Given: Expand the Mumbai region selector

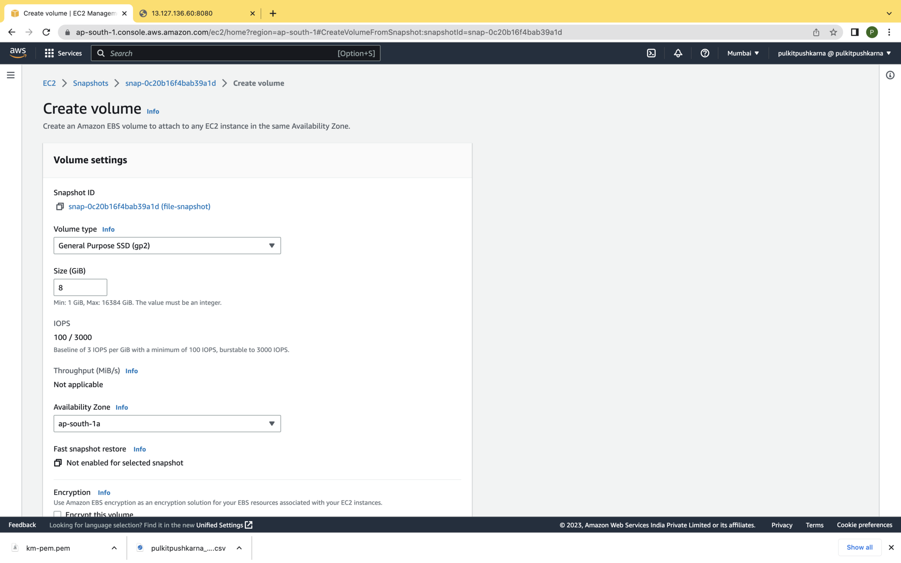Looking at the screenshot, I should click(743, 53).
